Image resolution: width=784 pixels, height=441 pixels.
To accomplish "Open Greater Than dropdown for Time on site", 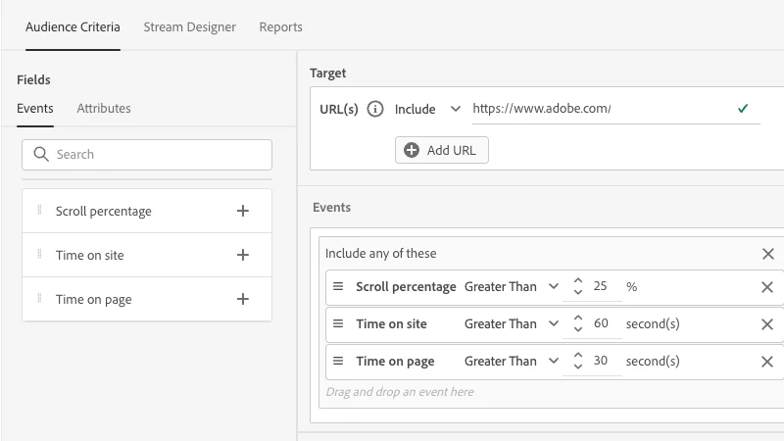I will 511,324.
